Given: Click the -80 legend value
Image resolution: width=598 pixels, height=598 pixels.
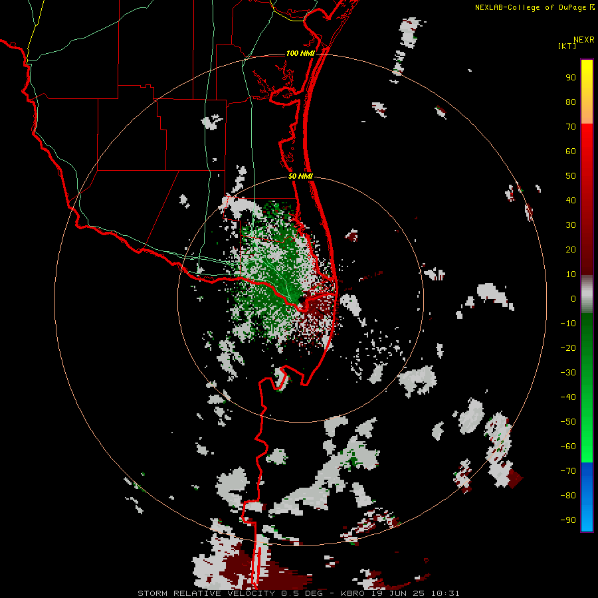Looking at the screenshot, I should (x=568, y=496).
